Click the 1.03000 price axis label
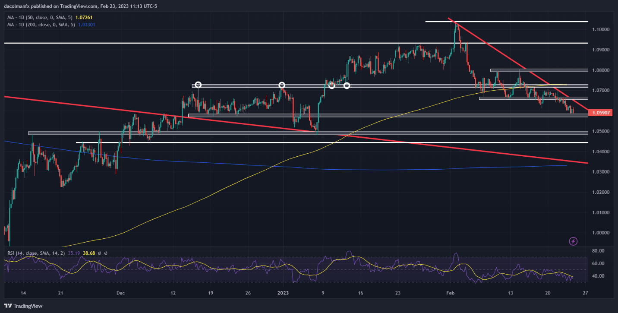The height and width of the screenshot is (313, 618). click(x=601, y=172)
